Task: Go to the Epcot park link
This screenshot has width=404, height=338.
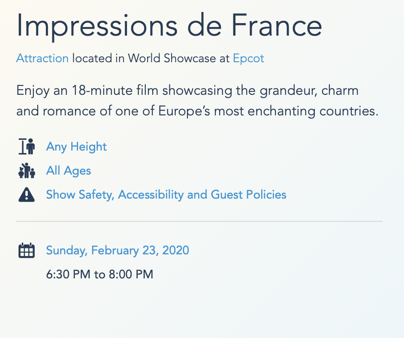Action: click(248, 58)
